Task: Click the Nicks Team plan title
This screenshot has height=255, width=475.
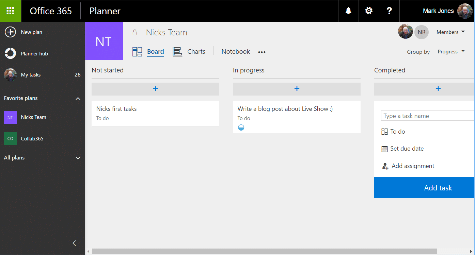Action: pyautogui.click(x=167, y=32)
